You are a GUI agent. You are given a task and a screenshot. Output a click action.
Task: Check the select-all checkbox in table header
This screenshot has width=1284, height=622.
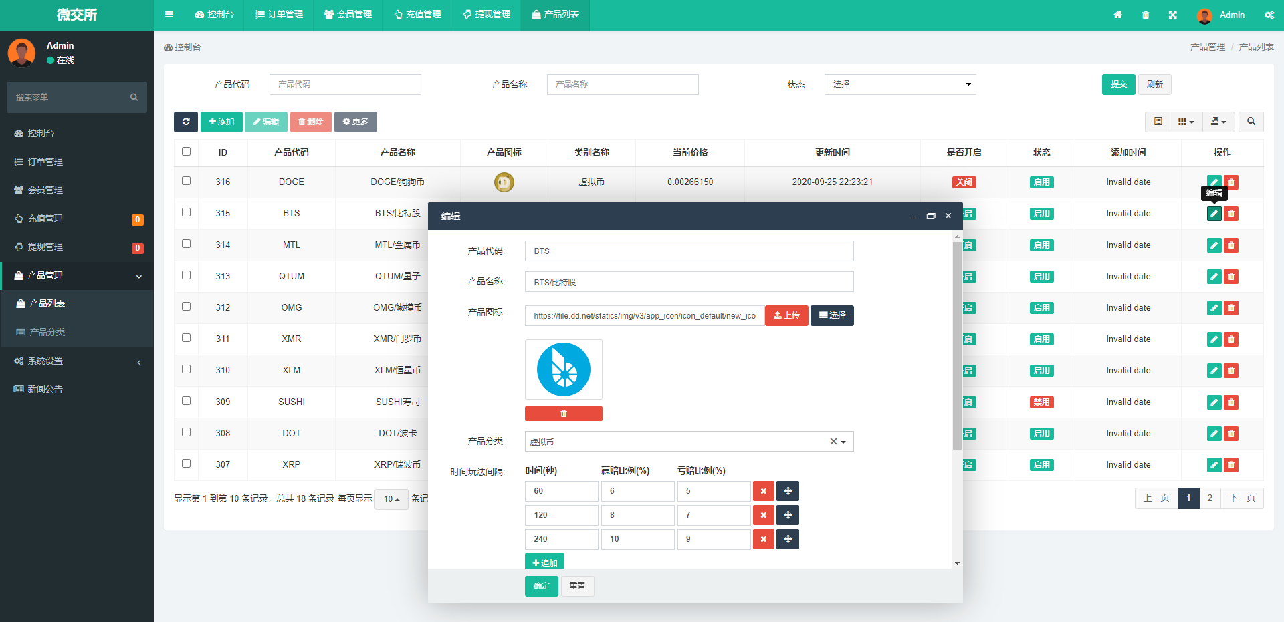187,152
